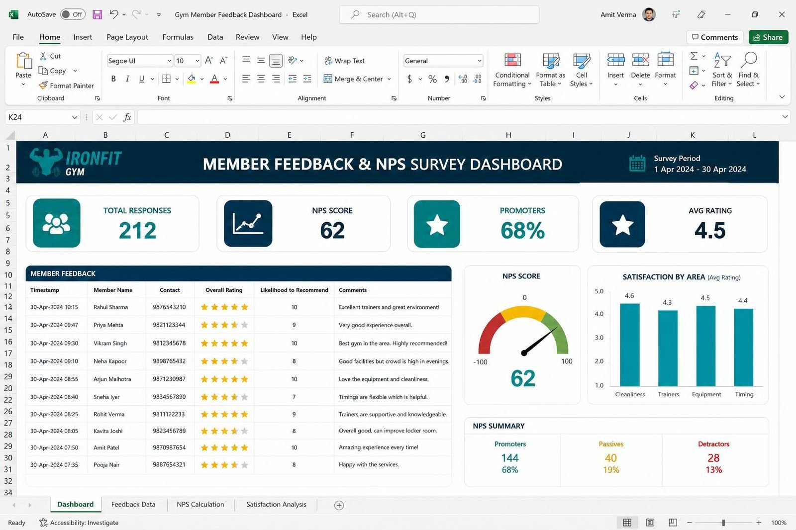
Task: Click Increase Decimal icon
Action: [463, 79]
